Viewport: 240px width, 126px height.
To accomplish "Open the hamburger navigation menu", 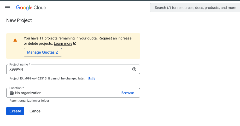I will pyautogui.click(x=7, y=8).
